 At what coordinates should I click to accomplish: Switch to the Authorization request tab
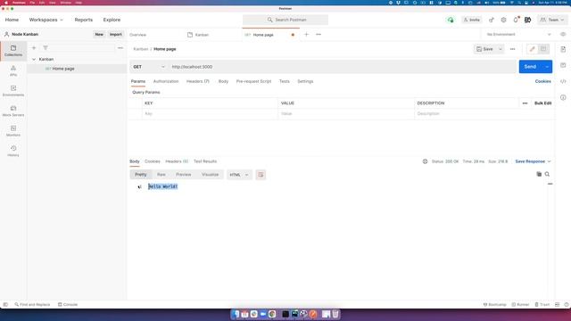(x=166, y=81)
